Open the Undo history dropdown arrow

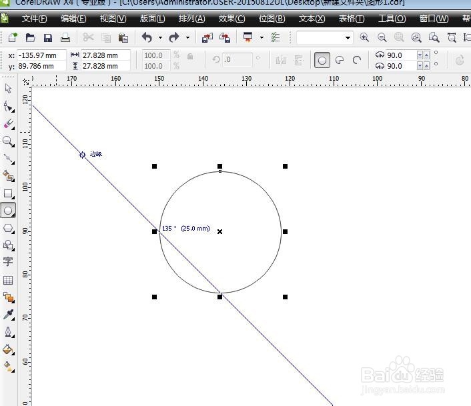point(160,38)
